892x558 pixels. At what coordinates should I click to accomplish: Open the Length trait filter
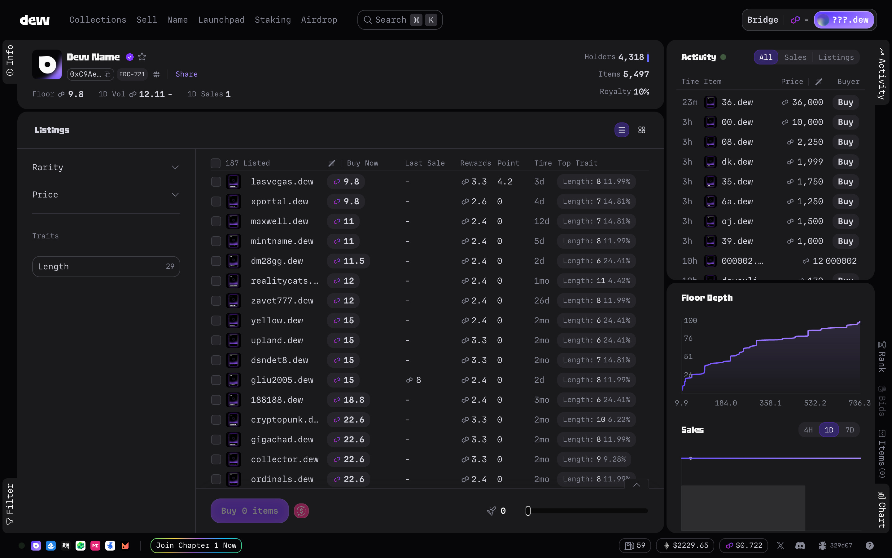click(106, 267)
